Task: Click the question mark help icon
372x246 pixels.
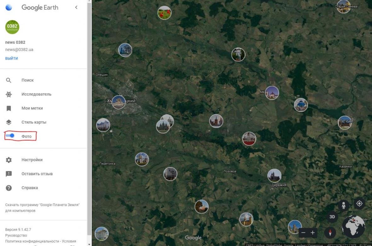Action: [x=9, y=188]
